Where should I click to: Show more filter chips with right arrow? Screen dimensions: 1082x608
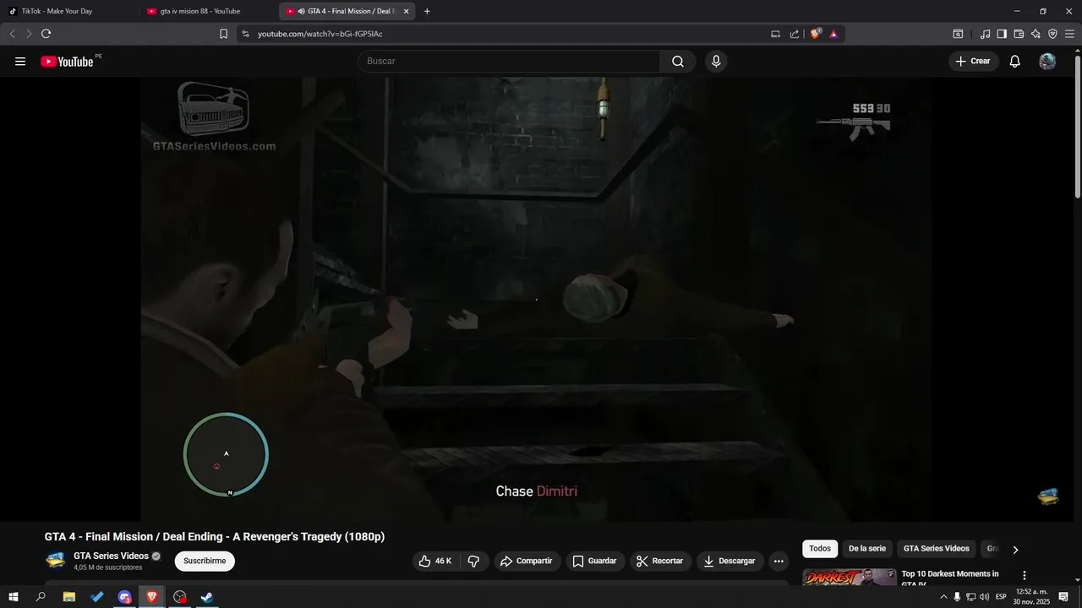(x=1015, y=550)
